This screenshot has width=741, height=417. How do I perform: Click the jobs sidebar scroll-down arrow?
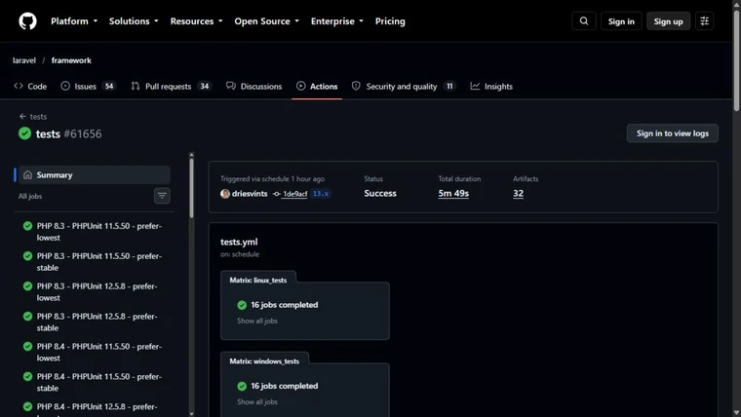(x=191, y=414)
